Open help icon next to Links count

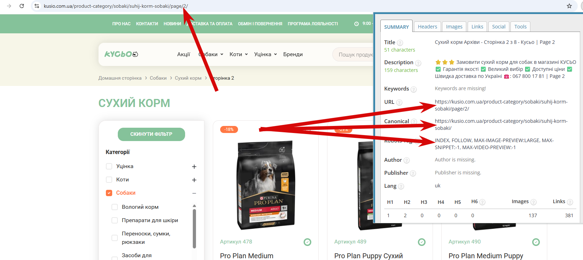(570, 202)
